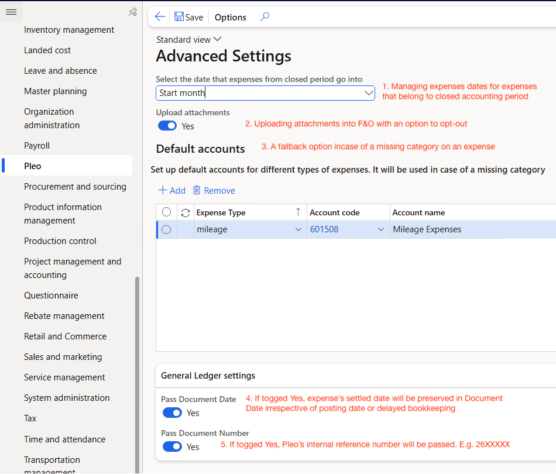
Task: Open the Start month dropdown list
Action: [369, 93]
